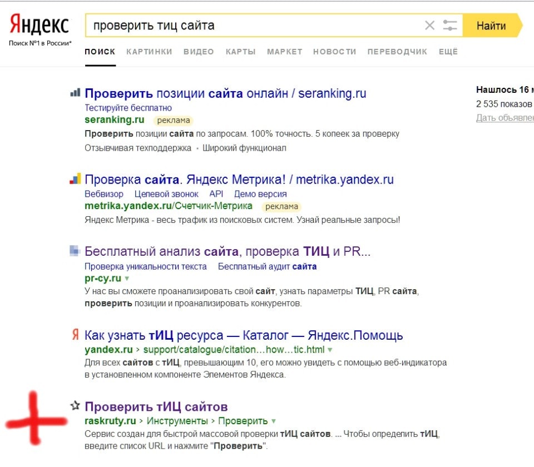Open the Ещё menu tab

[x=448, y=52]
